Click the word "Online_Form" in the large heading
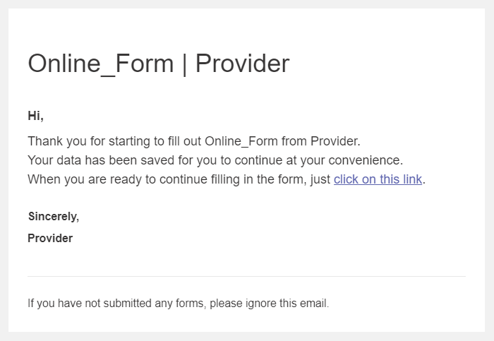 point(100,64)
